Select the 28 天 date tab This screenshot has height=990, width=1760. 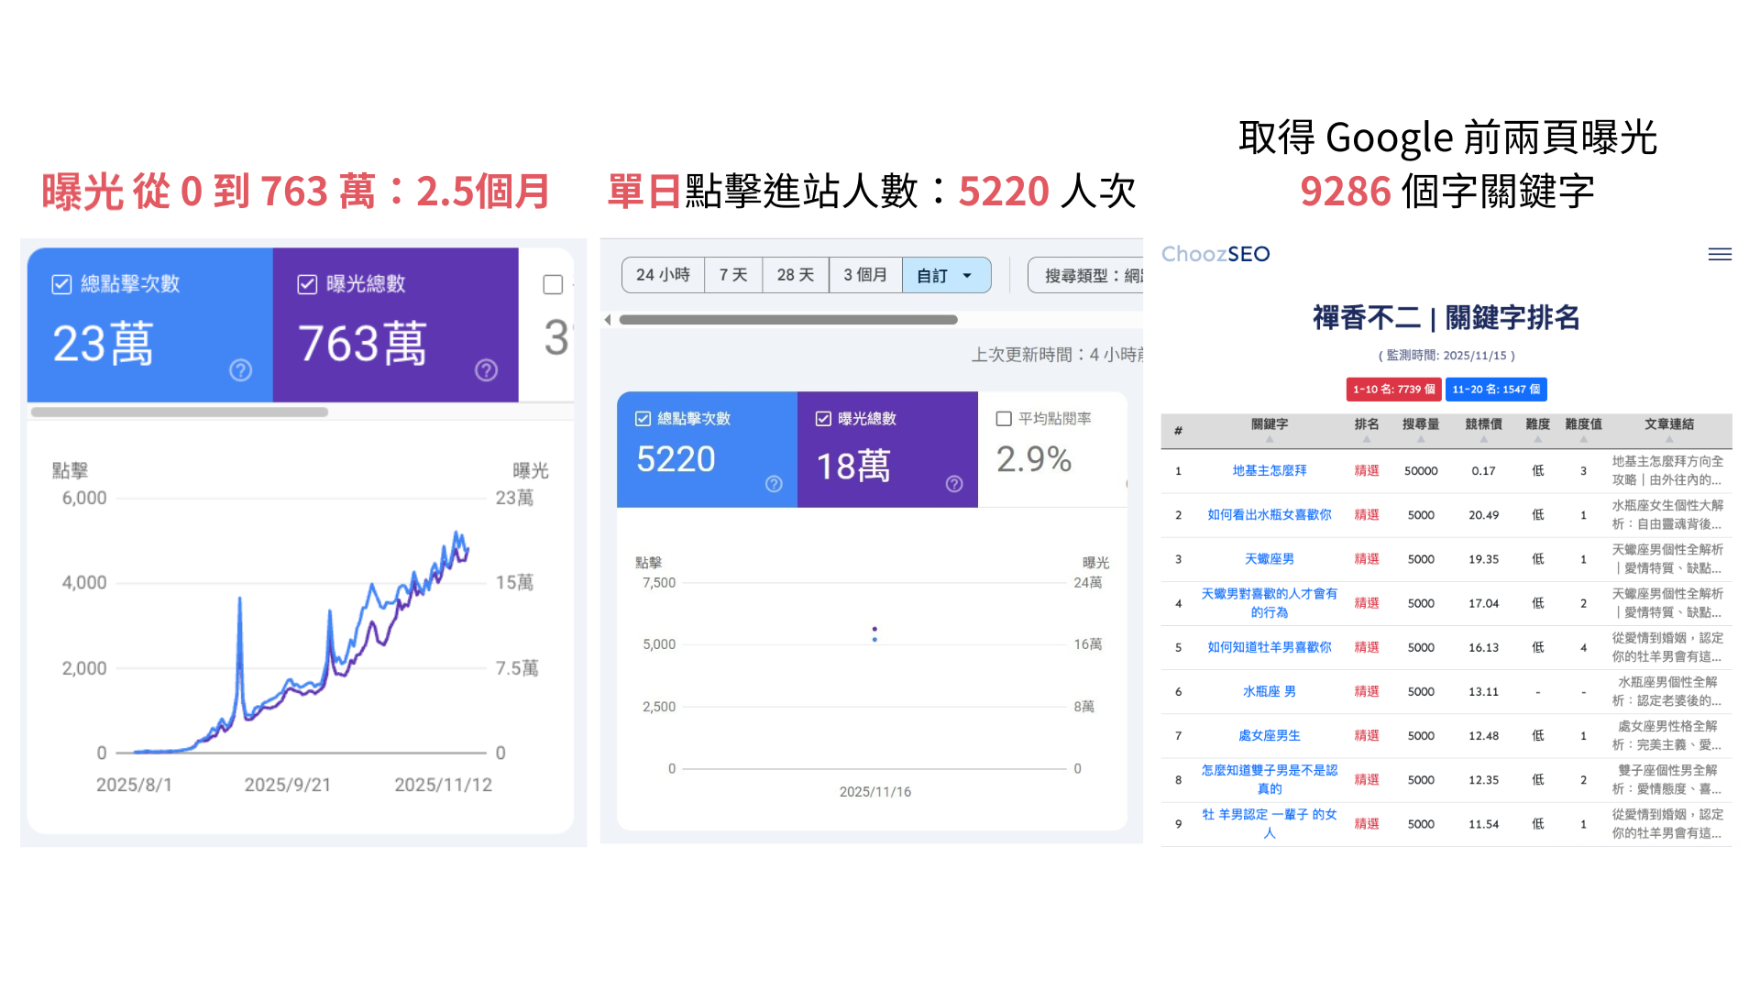[x=795, y=275]
